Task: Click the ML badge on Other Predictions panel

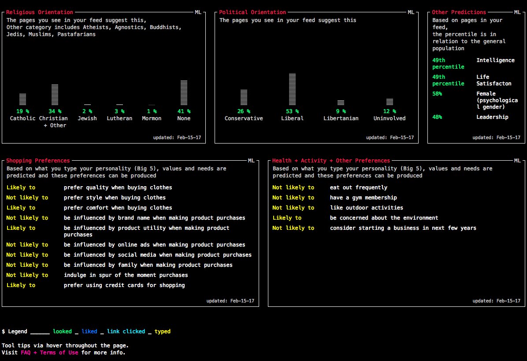Action: pos(517,12)
